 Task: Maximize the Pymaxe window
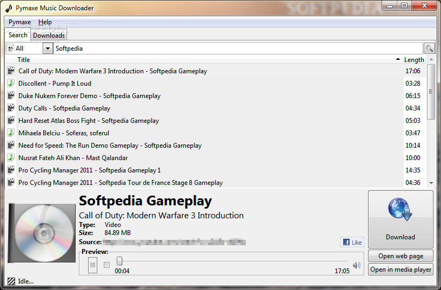(404, 5)
